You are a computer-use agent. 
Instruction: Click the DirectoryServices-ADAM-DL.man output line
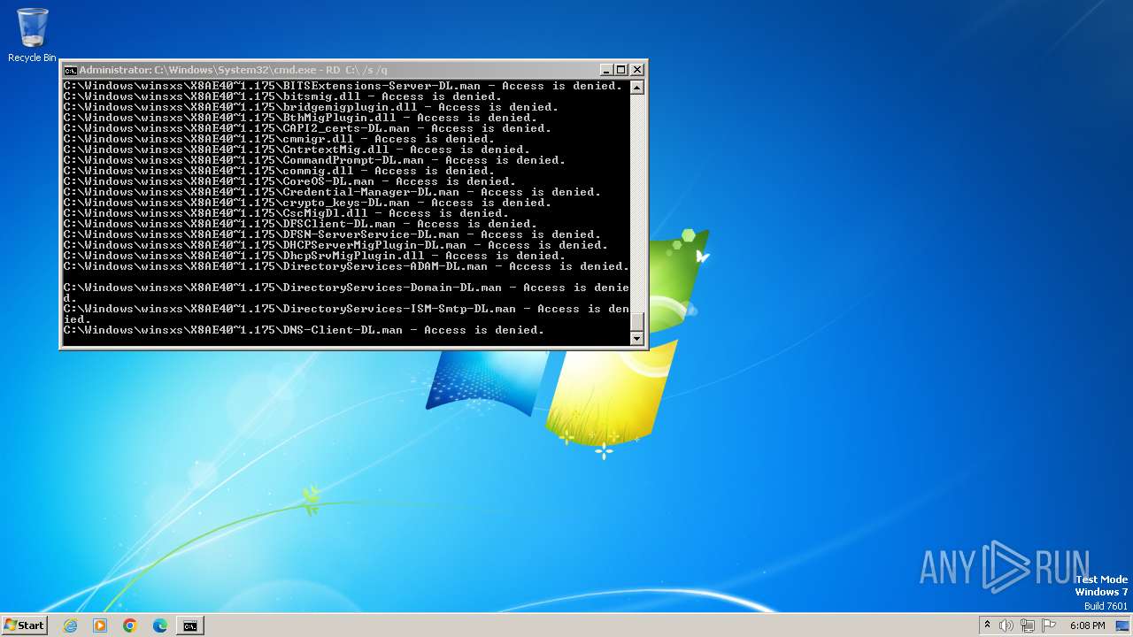[346, 266]
